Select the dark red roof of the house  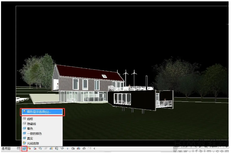87,73
